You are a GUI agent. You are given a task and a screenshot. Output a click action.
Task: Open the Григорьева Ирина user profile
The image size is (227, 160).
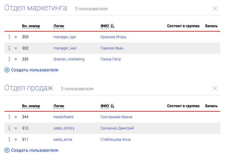click(116, 117)
